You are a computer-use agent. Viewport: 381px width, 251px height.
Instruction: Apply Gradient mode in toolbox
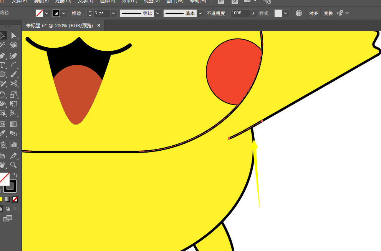click(8, 199)
